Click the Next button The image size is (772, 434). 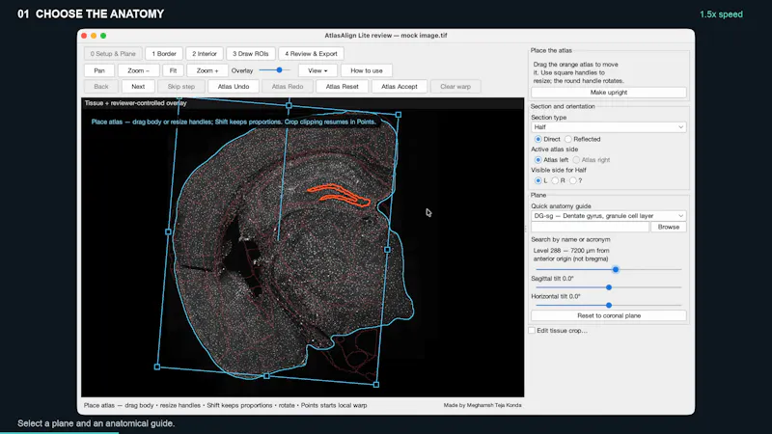[x=138, y=87]
